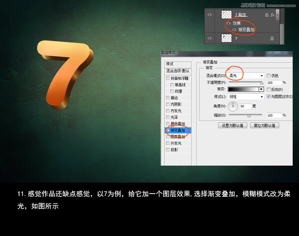This screenshot has height=236, width=299.
Task: Enable the 等高线 checkbox
Action: coord(172,85)
